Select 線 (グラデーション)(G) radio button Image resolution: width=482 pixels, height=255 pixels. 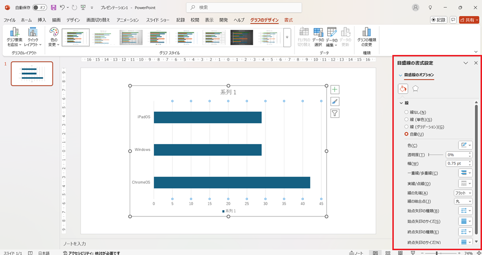pyautogui.click(x=406, y=127)
